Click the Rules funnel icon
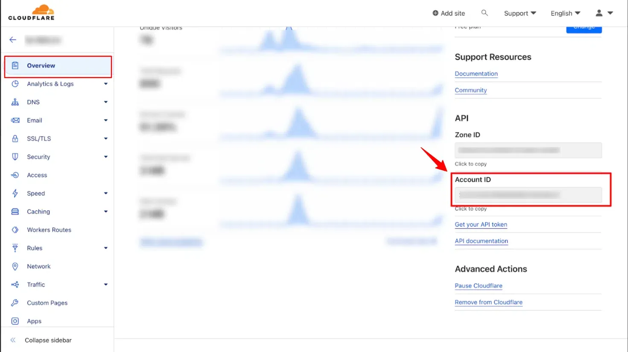This screenshot has height=352, width=628. tap(15, 248)
